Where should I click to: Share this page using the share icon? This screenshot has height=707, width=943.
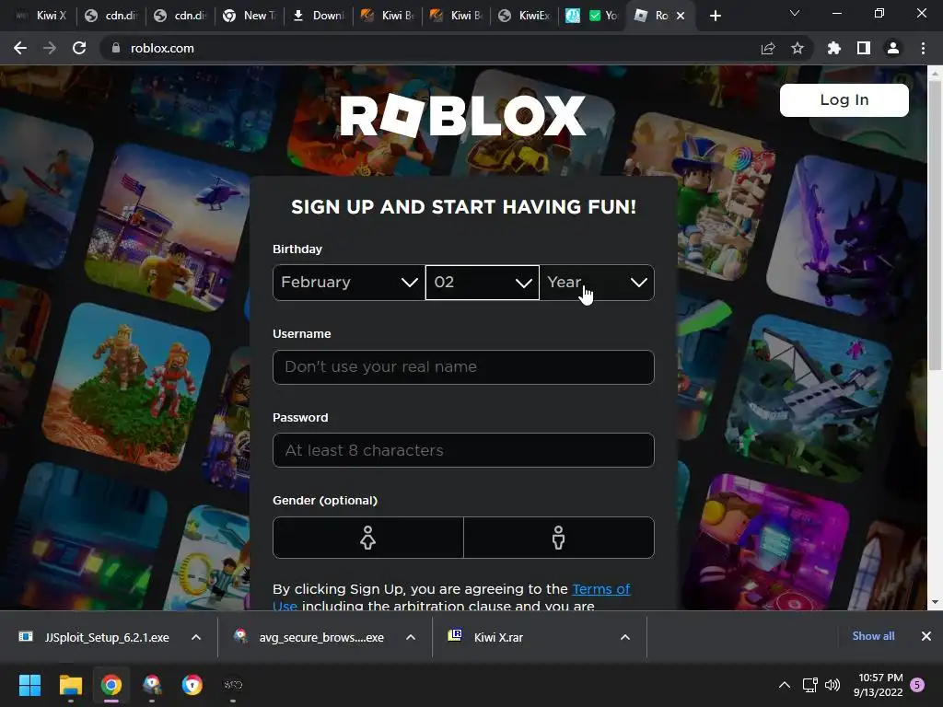[768, 48]
